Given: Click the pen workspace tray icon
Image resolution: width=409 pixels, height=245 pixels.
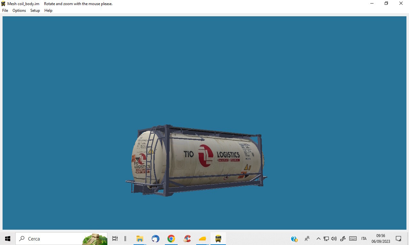Looking at the screenshot, I should click(343, 239).
